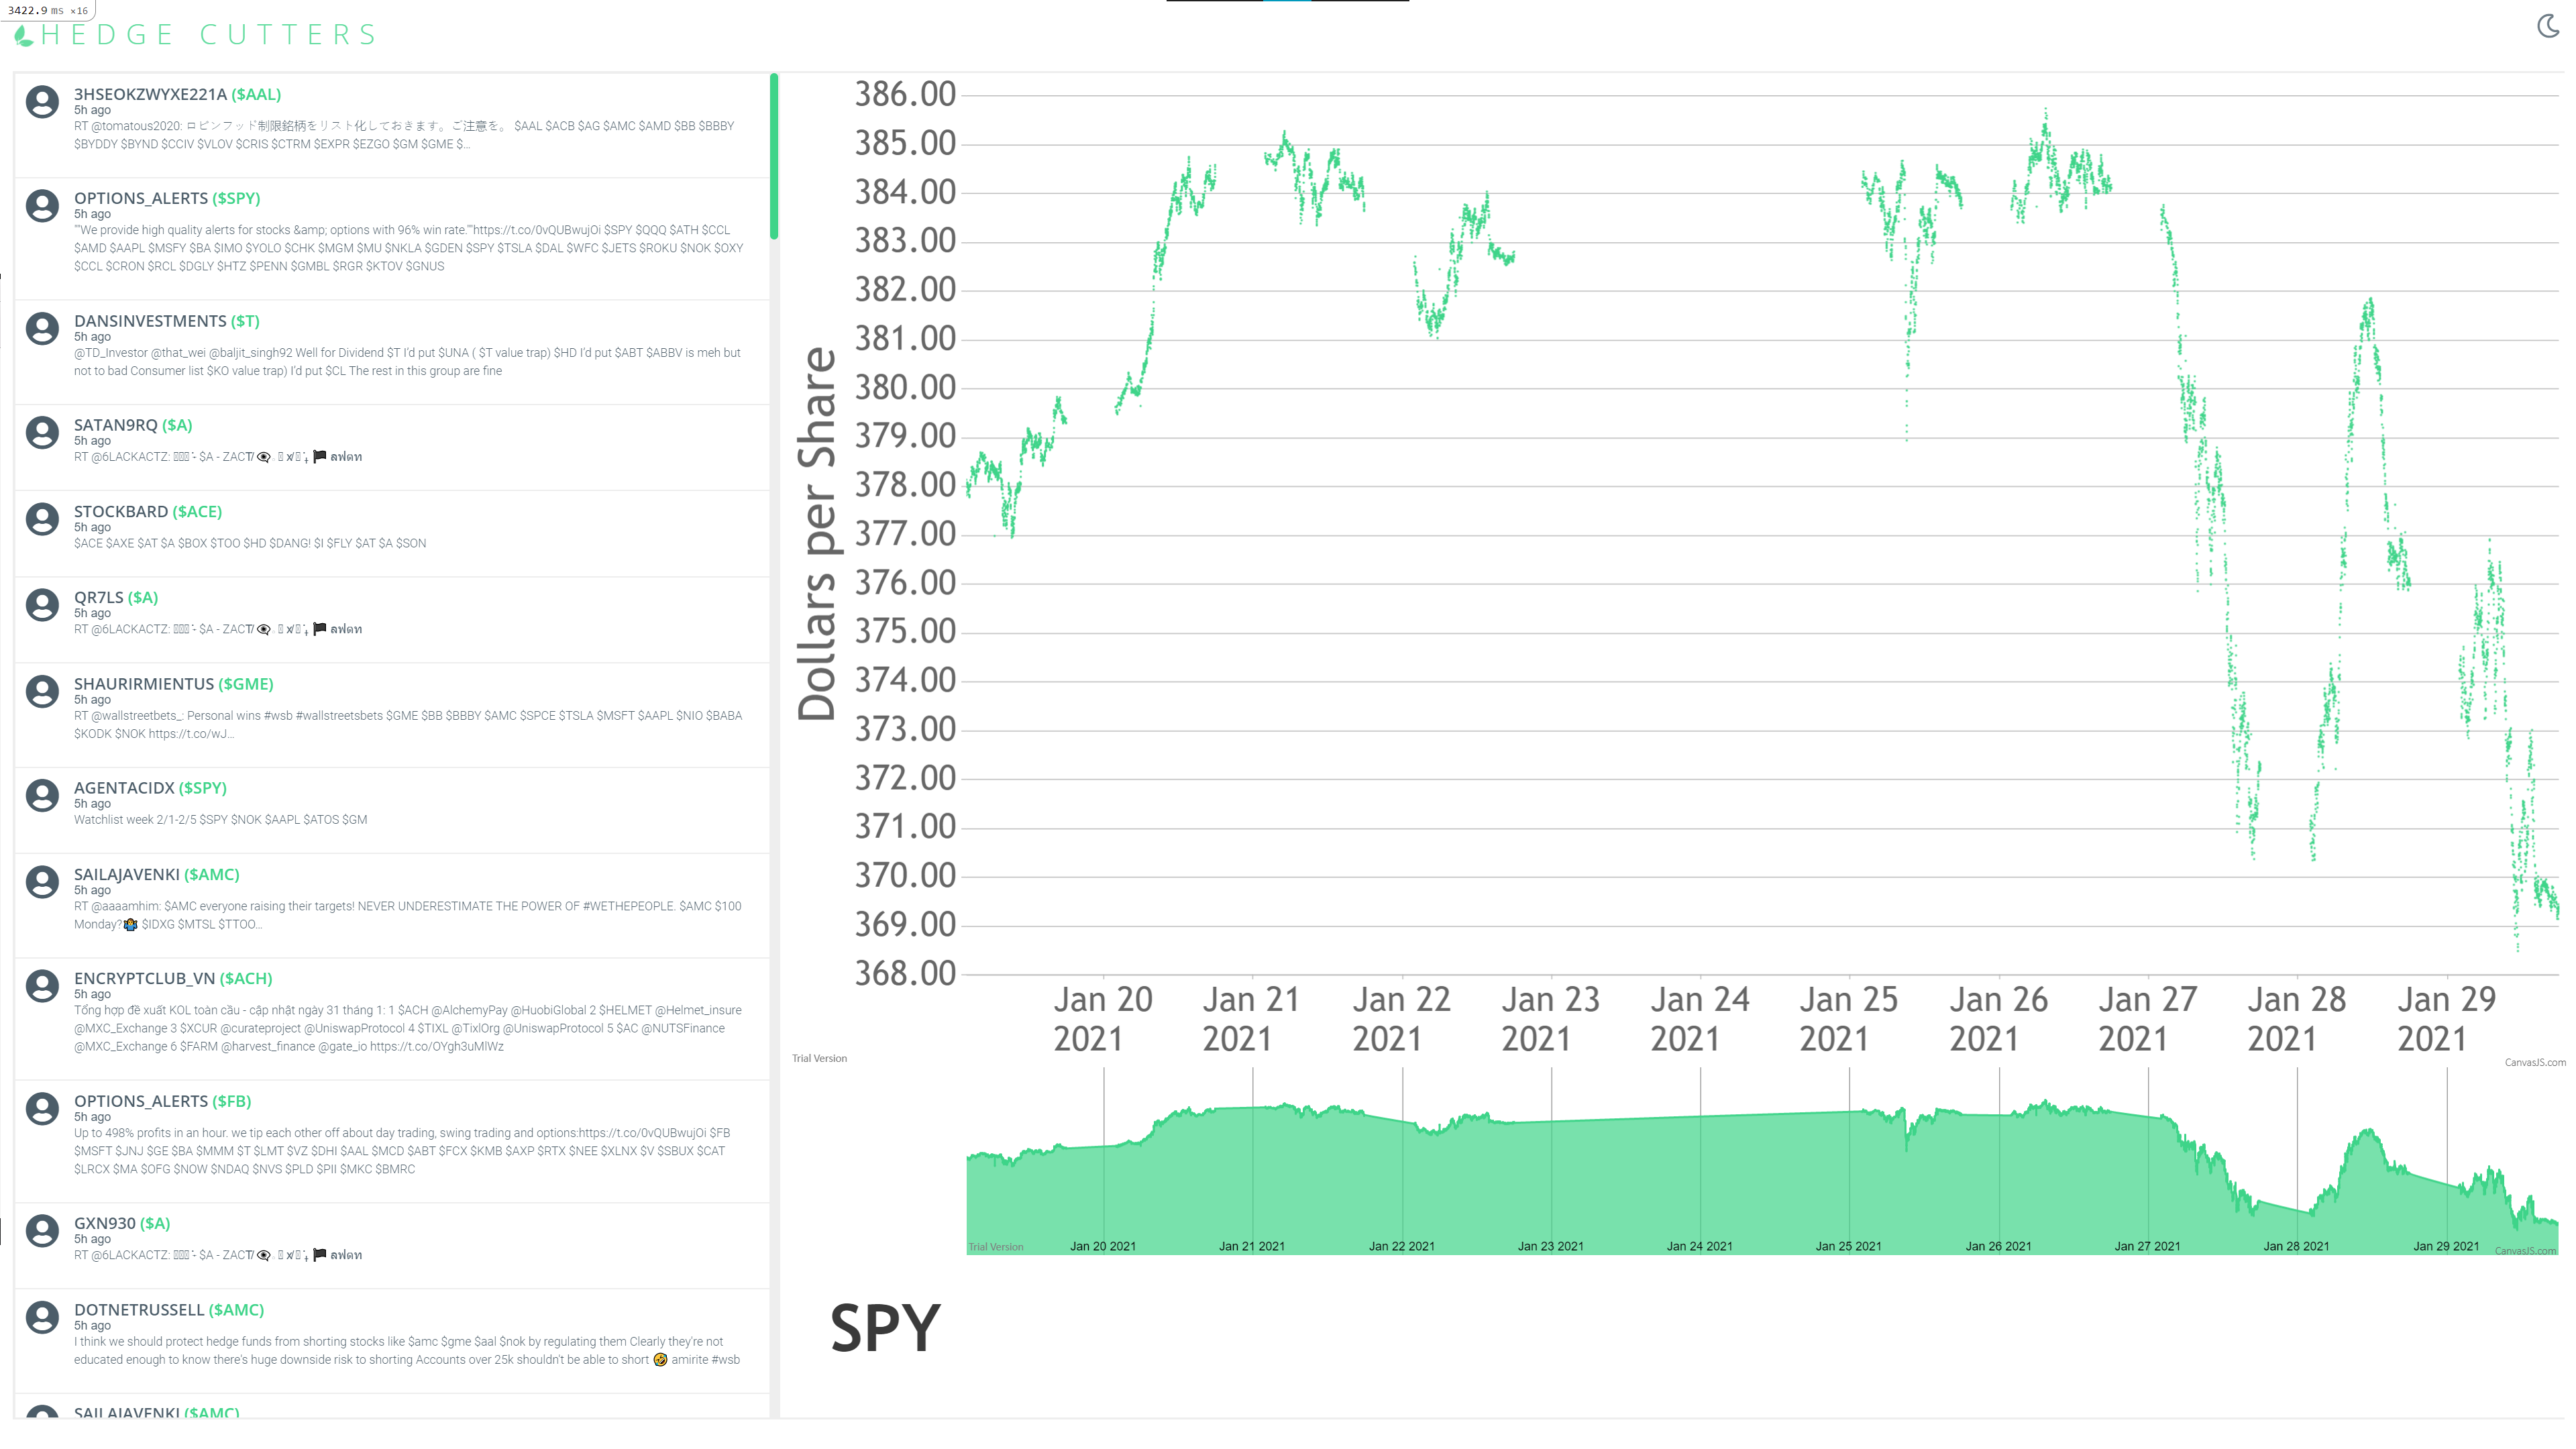Click ENCRYPTCLUB_VN avatar icon
Viewport: 2576px width, 1449px height.
coord(42,986)
